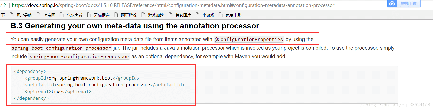
Task: Focus the docs.spring.io URL address bar
Action: click(x=173, y=5)
